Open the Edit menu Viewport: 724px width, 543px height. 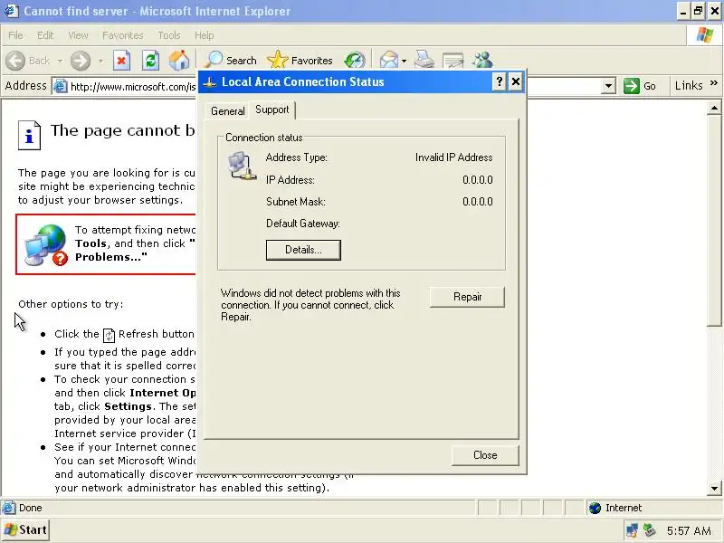tap(45, 35)
